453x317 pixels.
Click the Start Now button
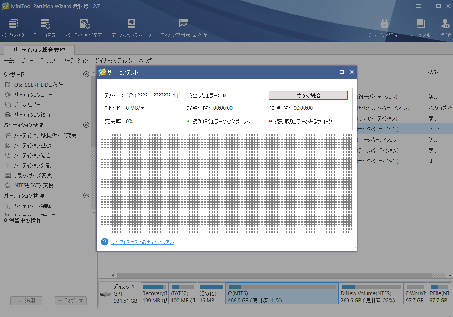click(308, 95)
